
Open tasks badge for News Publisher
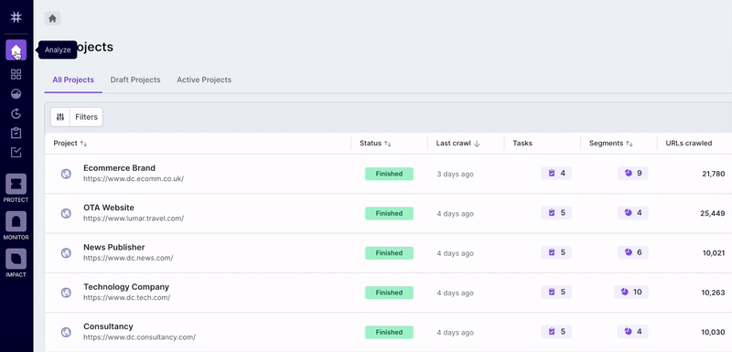tap(556, 252)
